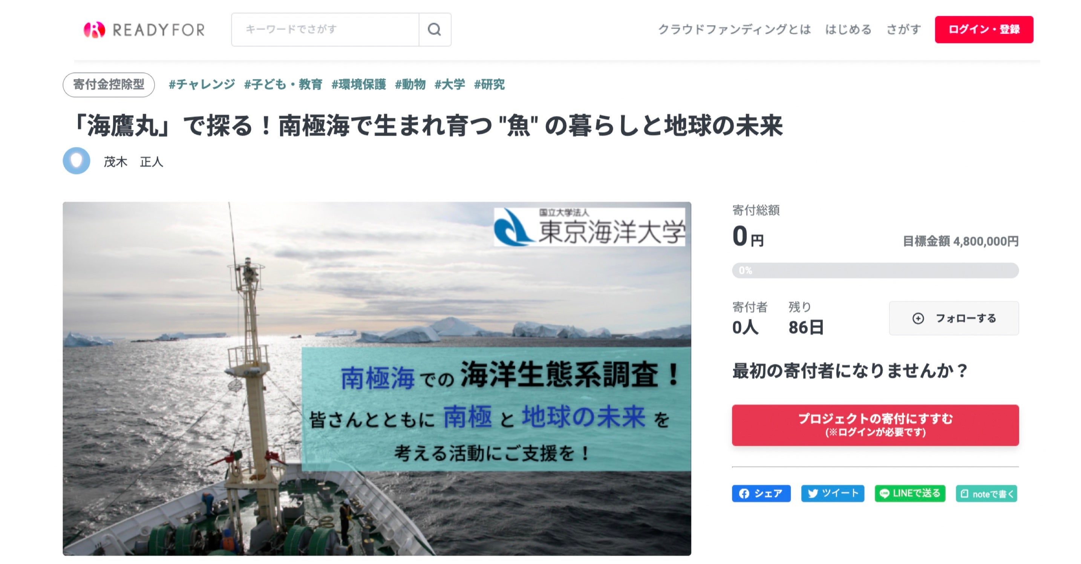Click the keyword search input field

coord(325,29)
